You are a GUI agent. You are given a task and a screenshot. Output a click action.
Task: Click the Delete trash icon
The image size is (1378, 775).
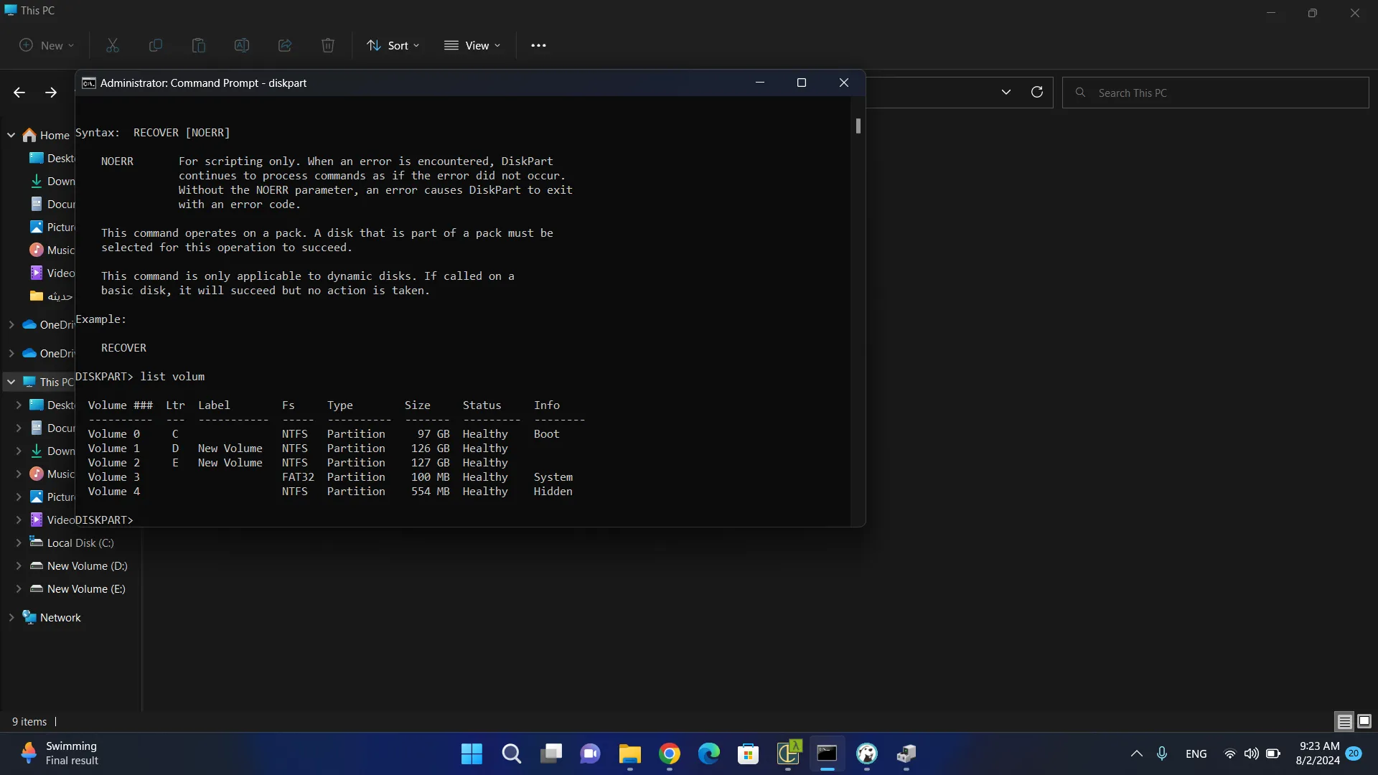pyautogui.click(x=328, y=45)
